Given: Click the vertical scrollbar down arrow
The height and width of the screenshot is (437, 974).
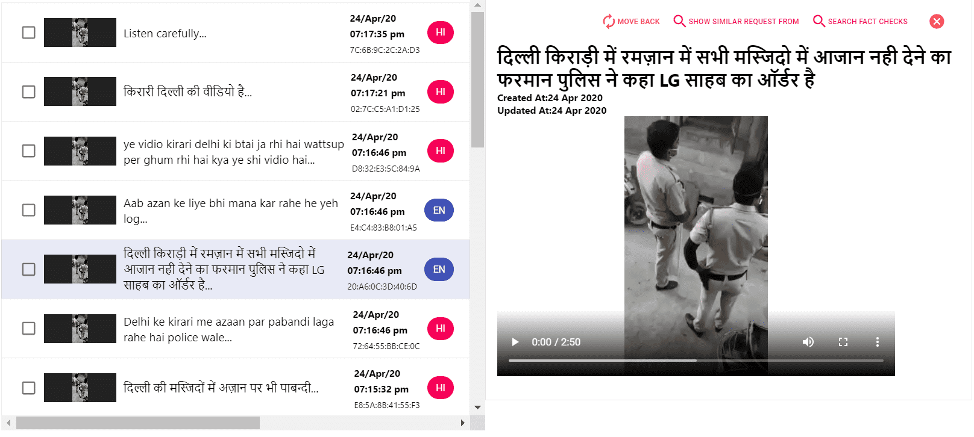Looking at the screenshot, I should (477, 408).
